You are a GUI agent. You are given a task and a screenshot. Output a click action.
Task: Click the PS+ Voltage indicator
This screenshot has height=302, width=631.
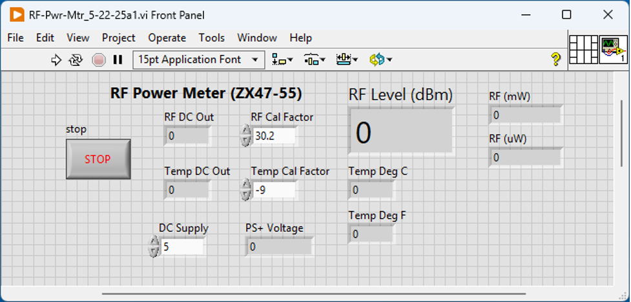(279, 247)
